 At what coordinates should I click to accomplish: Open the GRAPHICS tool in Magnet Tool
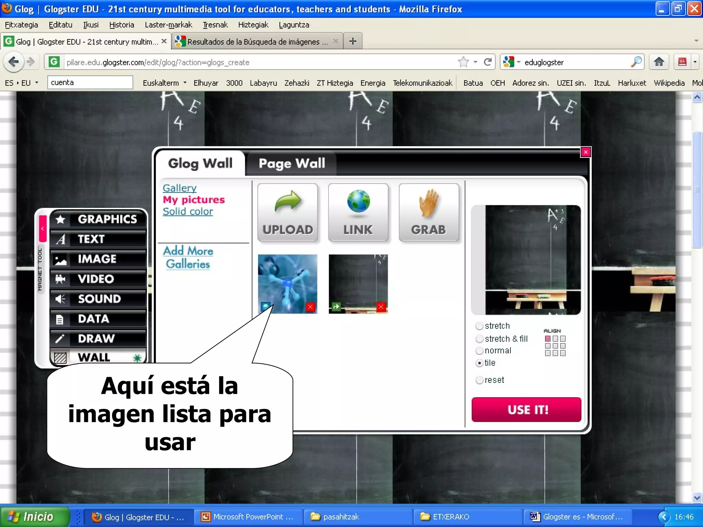pyautogui.click(x=99, y=219)
